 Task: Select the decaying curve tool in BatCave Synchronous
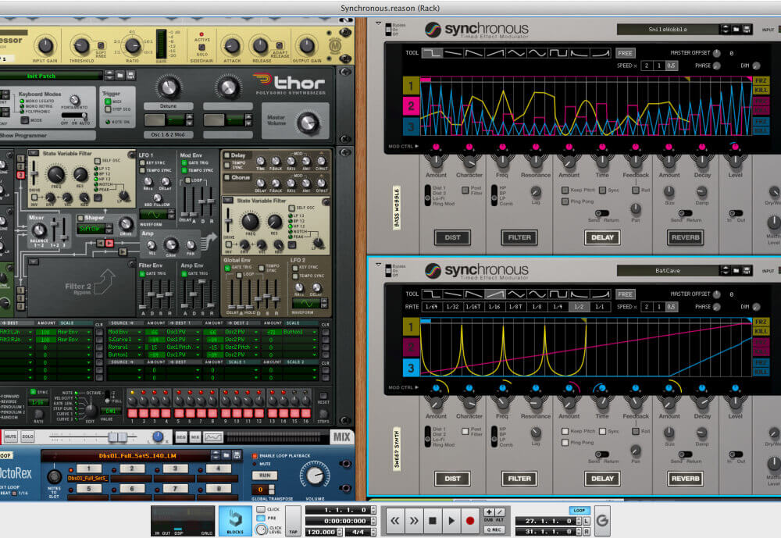click(x=579, y=294)
